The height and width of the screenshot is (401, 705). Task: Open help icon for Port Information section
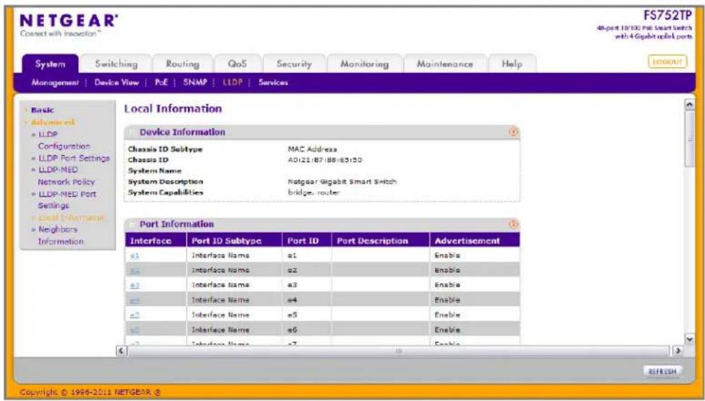click(513, 224)
